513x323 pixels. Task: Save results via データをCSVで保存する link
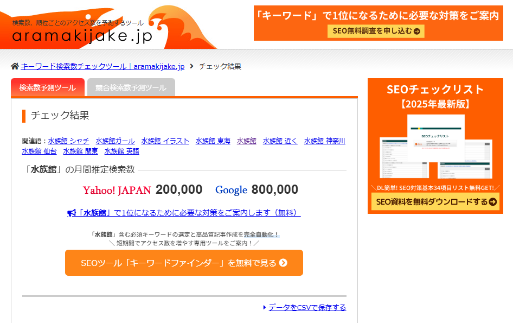(307, 307)
